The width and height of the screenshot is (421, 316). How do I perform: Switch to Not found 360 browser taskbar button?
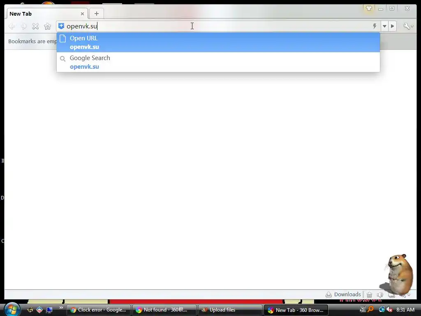(x=164, y=310)
